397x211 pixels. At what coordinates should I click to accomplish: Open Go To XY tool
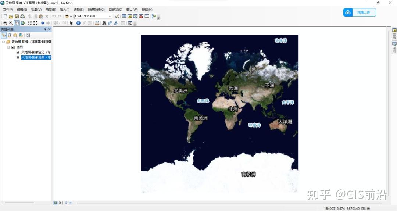pos(116,23)
